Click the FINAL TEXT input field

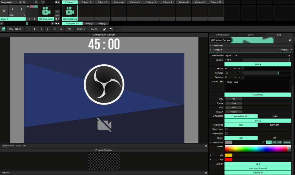(x=257, y=86)
